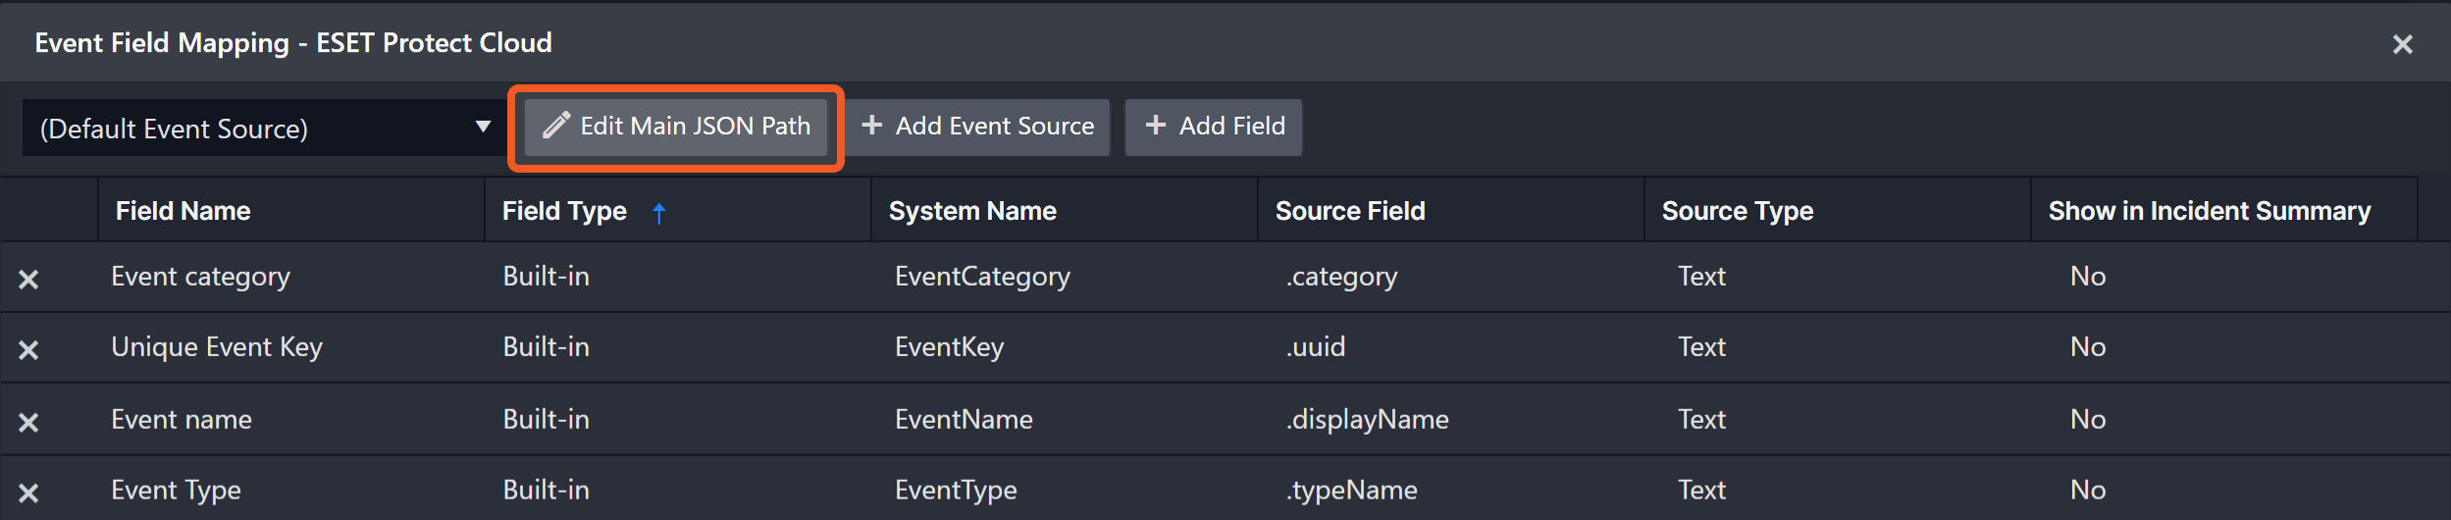Sort by Field Name column header
Viewport: 2451px width, 520px height.
pos(183,211)
